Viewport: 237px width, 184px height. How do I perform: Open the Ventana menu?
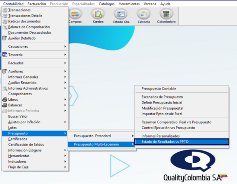coord(150,4)
